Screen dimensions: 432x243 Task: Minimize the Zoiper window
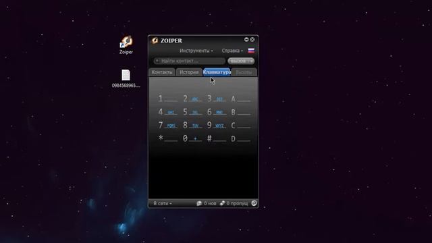246,39
